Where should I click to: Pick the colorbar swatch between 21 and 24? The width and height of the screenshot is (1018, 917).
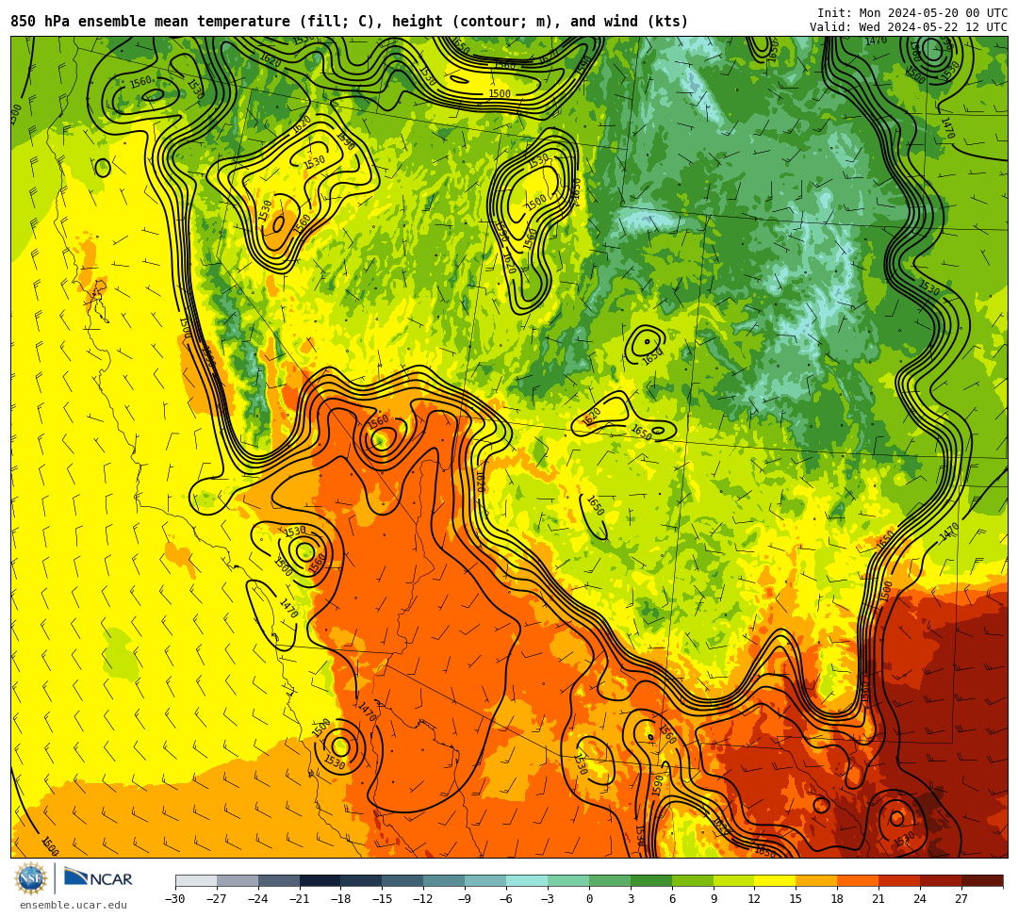[x=900, y=880]
